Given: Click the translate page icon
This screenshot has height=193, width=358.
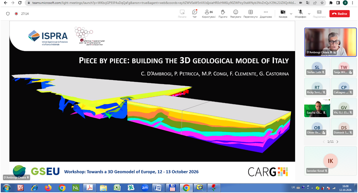Looking at the screenshot, I should pyautogui.click(x=308, y=3).
